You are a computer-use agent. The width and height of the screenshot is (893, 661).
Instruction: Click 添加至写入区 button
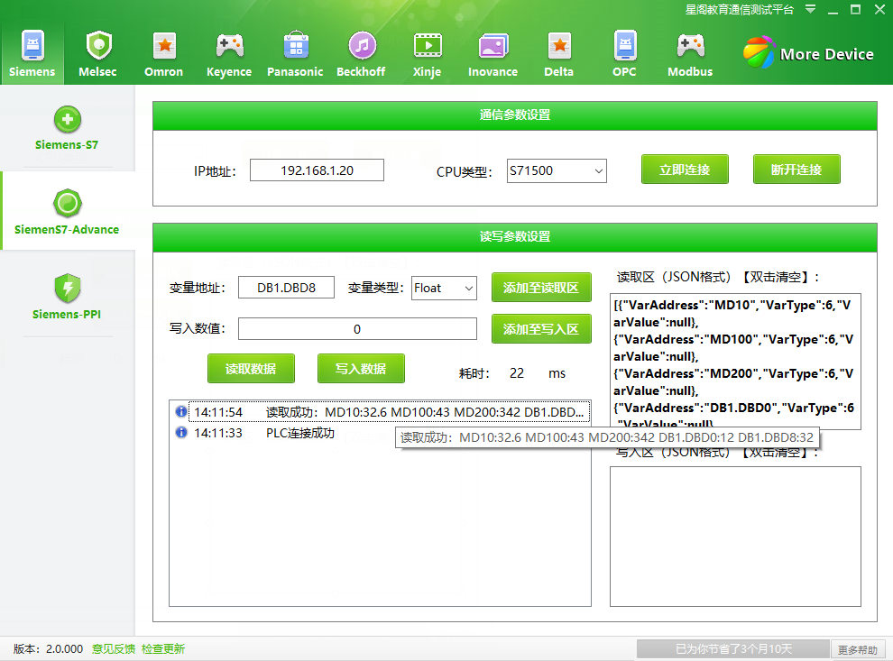tap(541, 328)
